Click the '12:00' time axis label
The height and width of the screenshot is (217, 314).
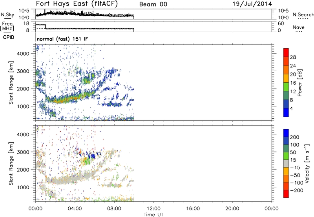(153, 209)
